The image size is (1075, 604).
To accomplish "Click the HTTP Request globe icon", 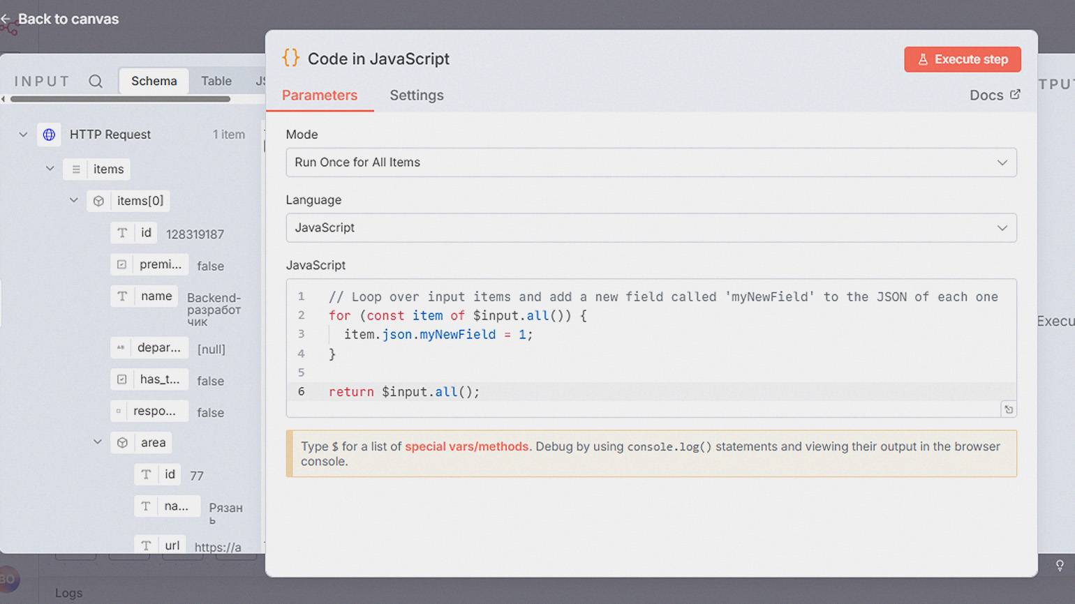I will coord(49,135).
